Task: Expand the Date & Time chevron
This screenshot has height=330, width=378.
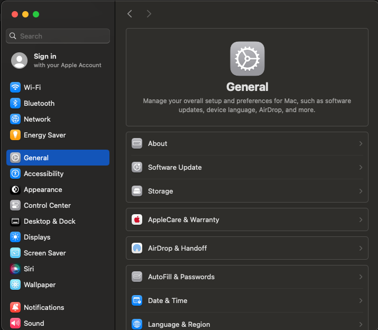Action: click(x=361, y=300)
